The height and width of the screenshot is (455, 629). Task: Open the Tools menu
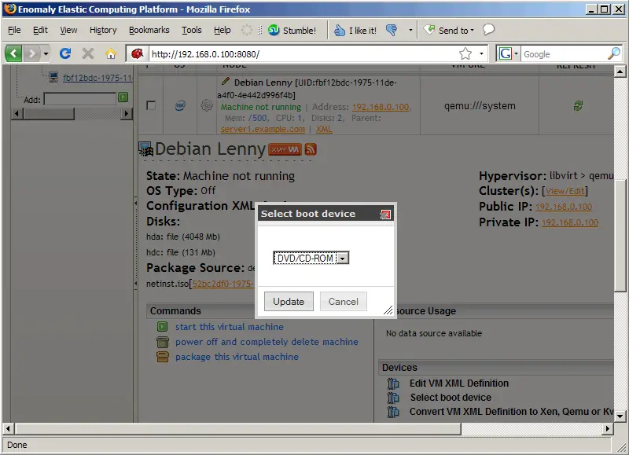tap(191, 30)
